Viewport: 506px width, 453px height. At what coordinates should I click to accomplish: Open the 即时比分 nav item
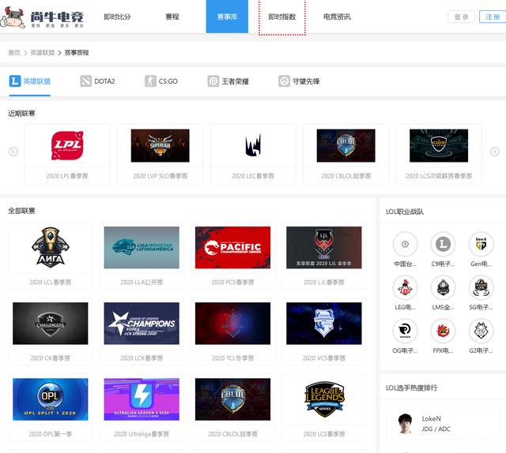(117, 17)
